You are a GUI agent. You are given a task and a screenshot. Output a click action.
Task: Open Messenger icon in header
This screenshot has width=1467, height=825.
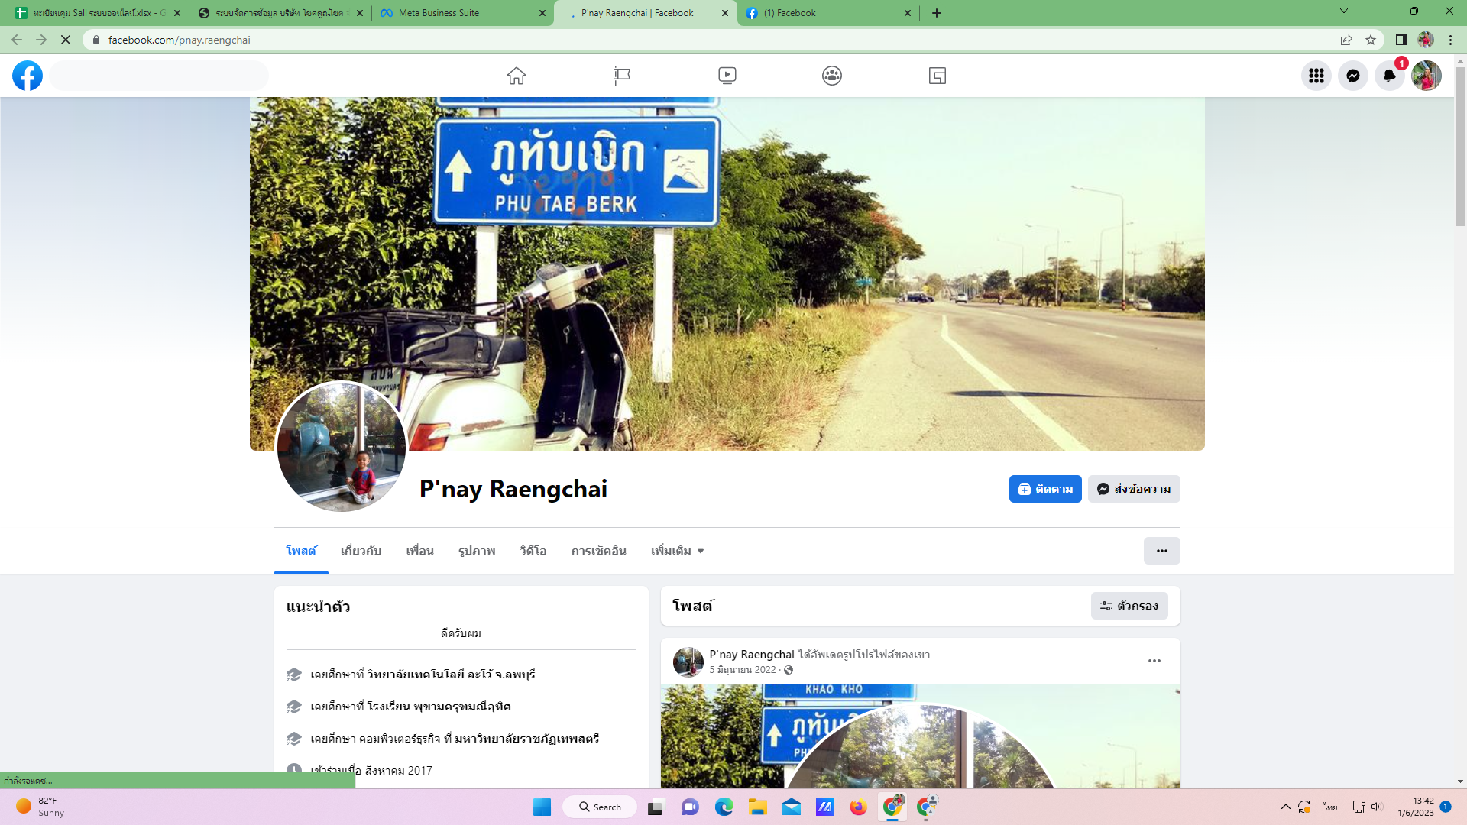[x=1352, y=76]
